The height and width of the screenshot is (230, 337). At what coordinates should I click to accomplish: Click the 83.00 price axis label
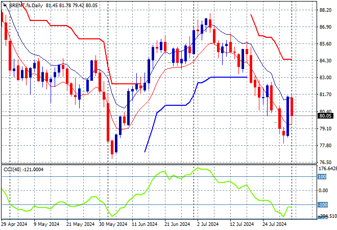[325, 78]
